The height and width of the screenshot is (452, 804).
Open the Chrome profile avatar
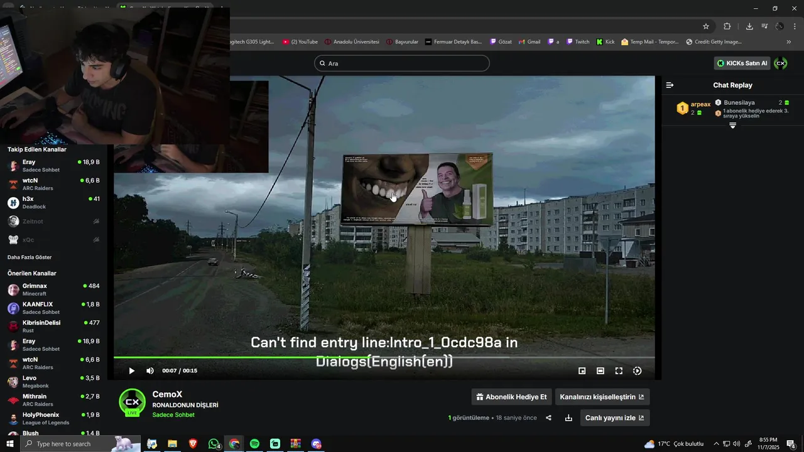click(780, 26)
